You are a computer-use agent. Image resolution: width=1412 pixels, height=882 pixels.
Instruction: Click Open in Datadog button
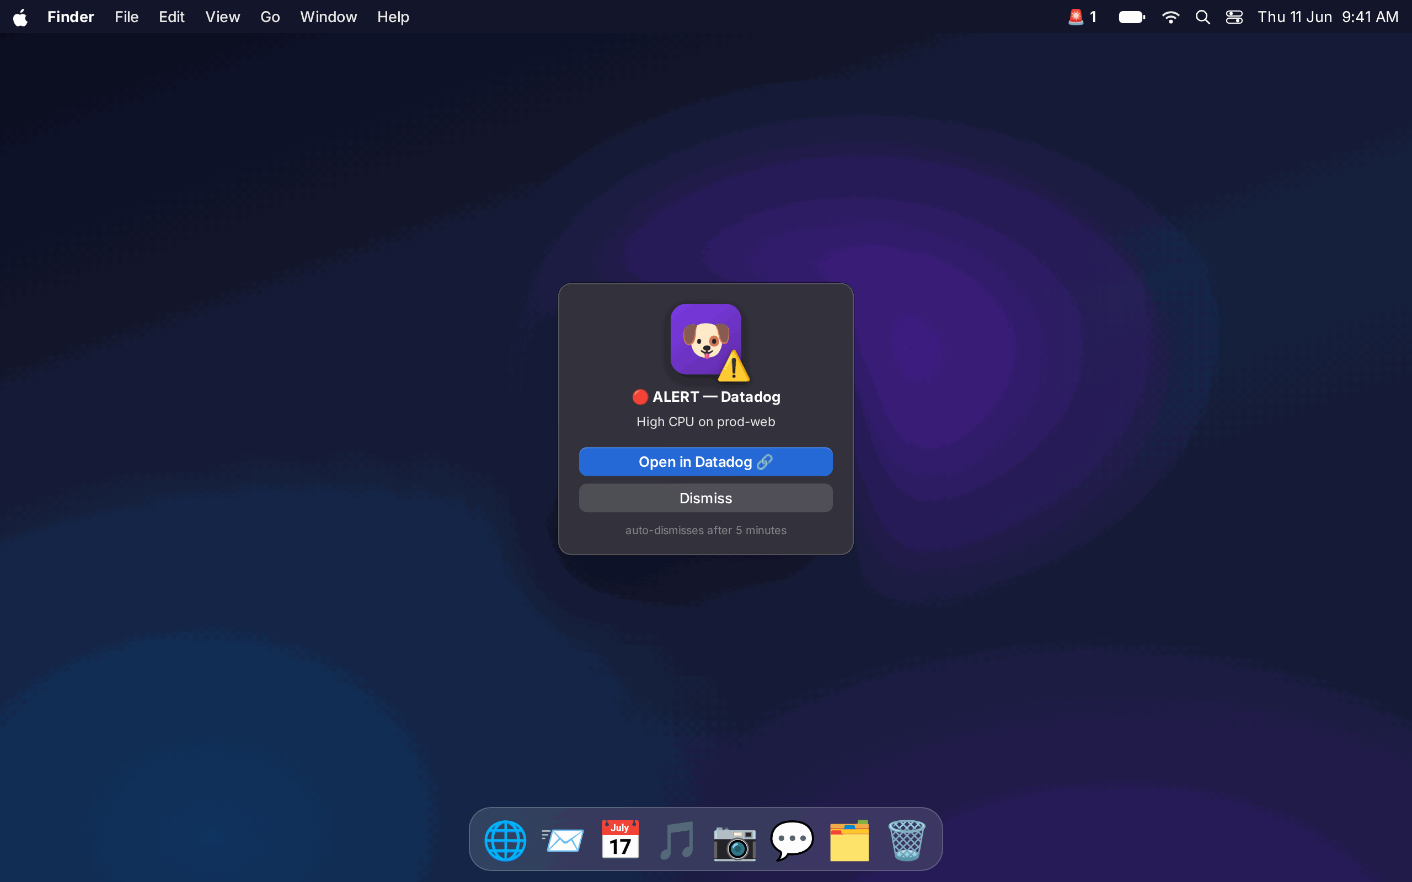tap(706, 461)
